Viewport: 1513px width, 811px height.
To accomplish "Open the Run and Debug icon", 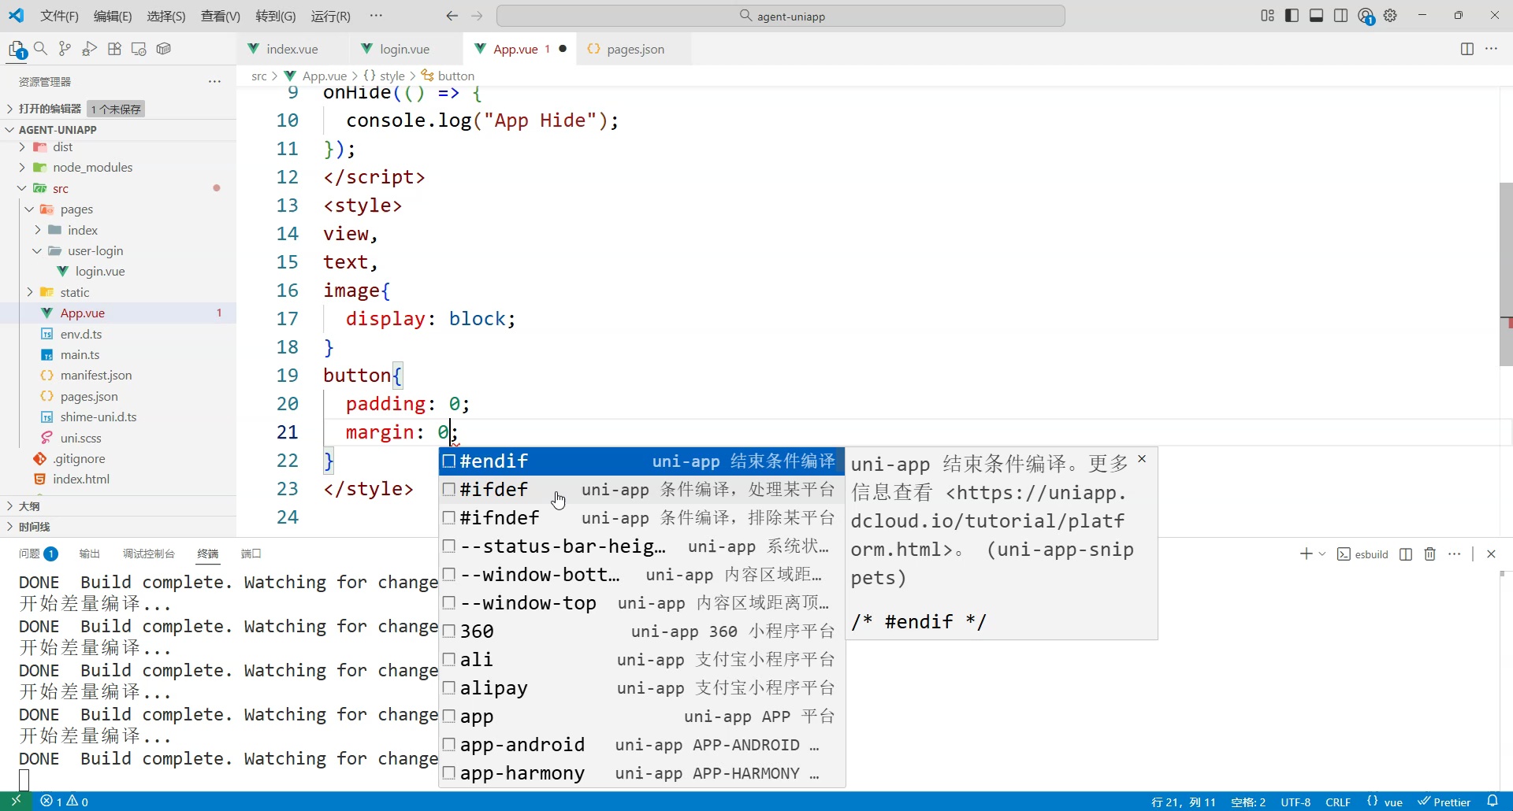I will click(x=88, y=49).
